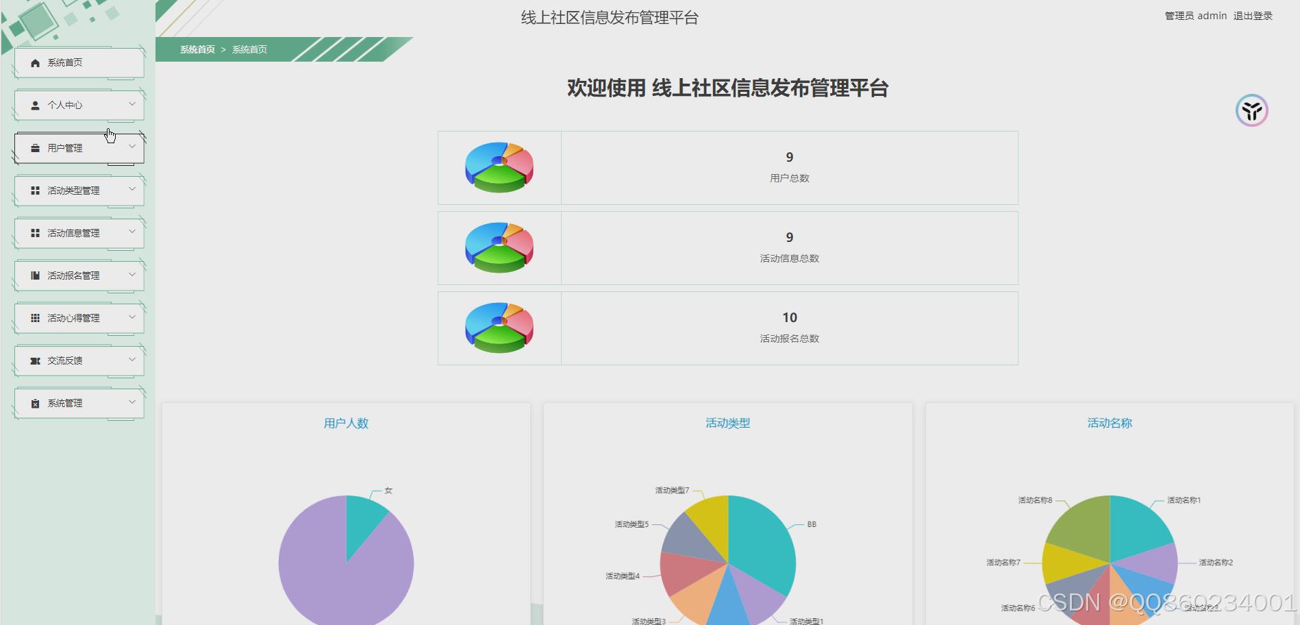This screenshot has height=625, width=1300.
Task: Click the 活动名称8 chart label
Action: [x=1035, y=500]
